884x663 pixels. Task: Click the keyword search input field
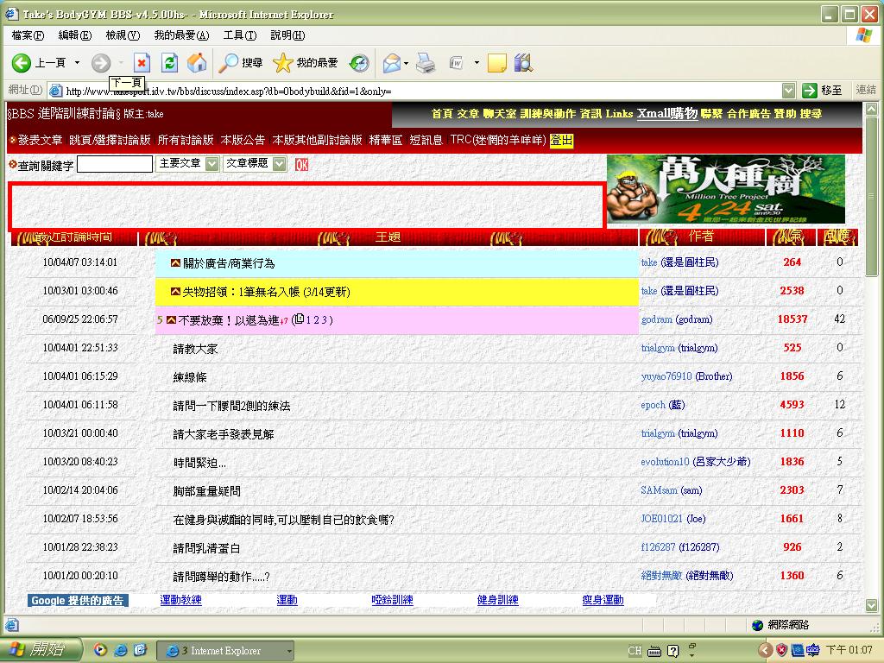coord(115,164)
